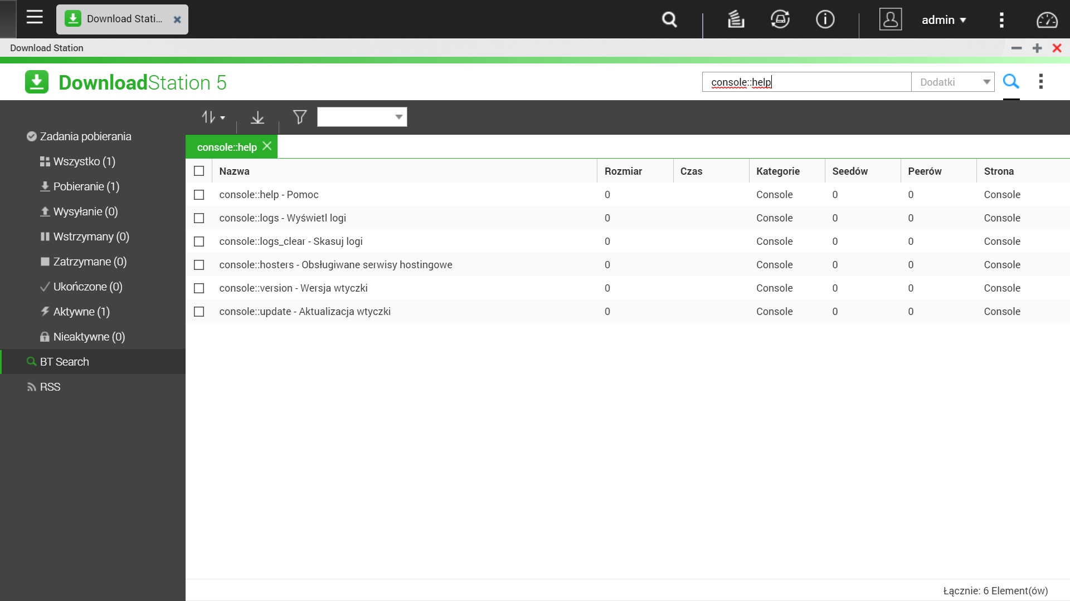The height and width of the screenshot is (601, 1070).
Task: Expand the Dodatki search category dropdown
Action: pos(953,82)
